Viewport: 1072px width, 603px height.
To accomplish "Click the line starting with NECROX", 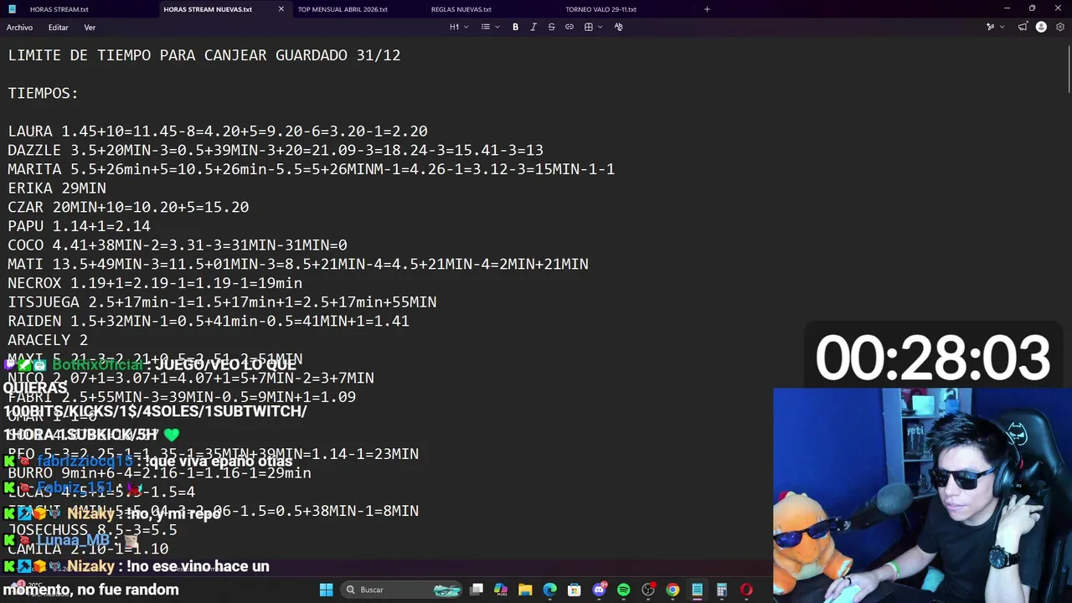I will click(x=155, y=283).
